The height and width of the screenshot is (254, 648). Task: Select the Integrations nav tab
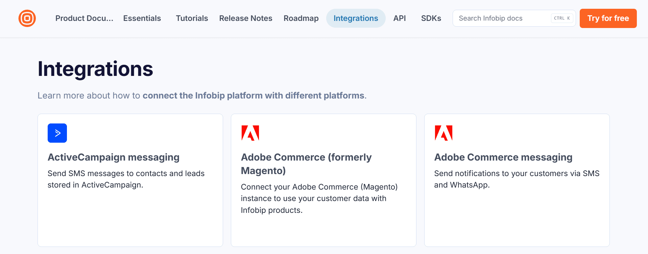[356, 18]
